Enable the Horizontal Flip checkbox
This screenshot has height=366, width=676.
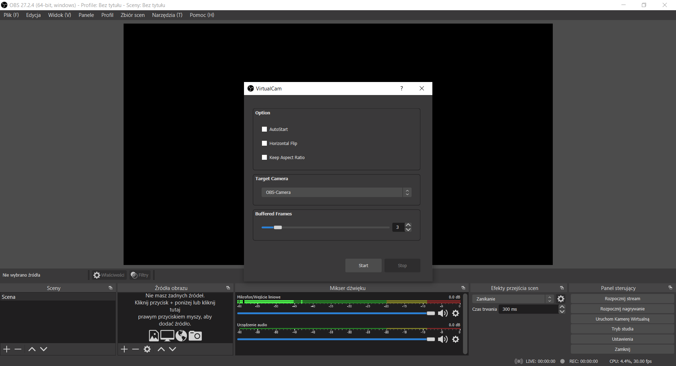point(264,143)
